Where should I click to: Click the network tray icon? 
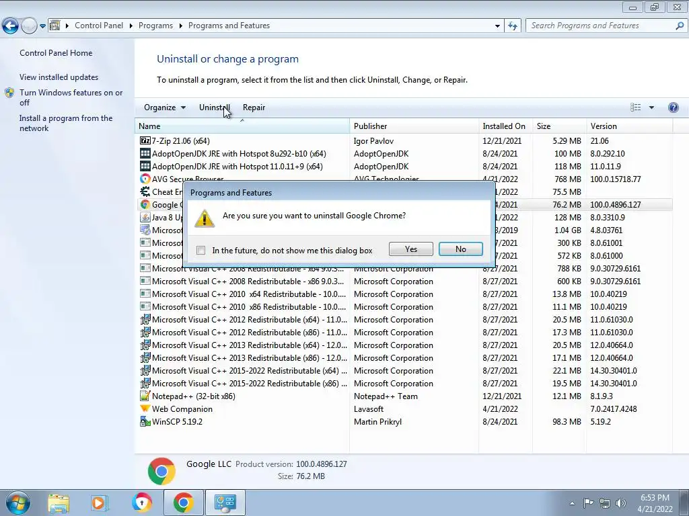(x=605, y=503)
